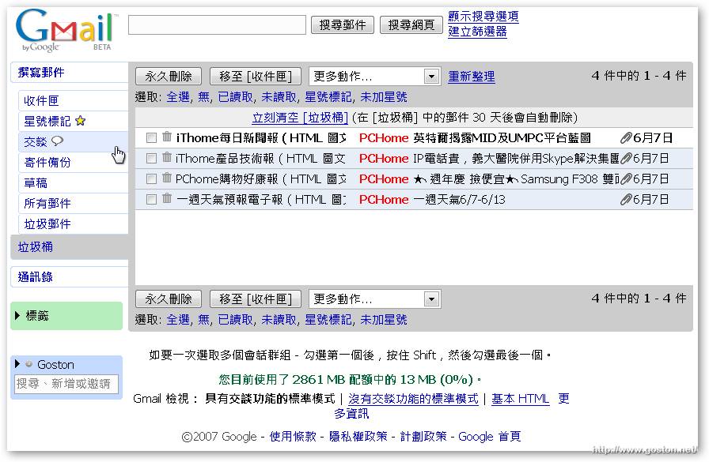Click the 搜尋網頁 button
Image resolution: width=709 pixels, height=462 pixels.
(x=411, y=24)
